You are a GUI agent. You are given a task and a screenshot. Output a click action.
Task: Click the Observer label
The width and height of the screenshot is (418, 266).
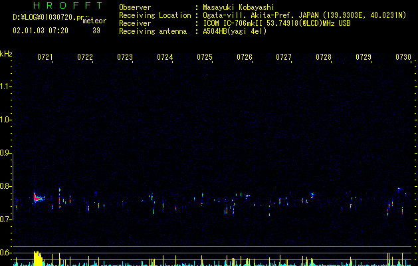tap(135, 7)
